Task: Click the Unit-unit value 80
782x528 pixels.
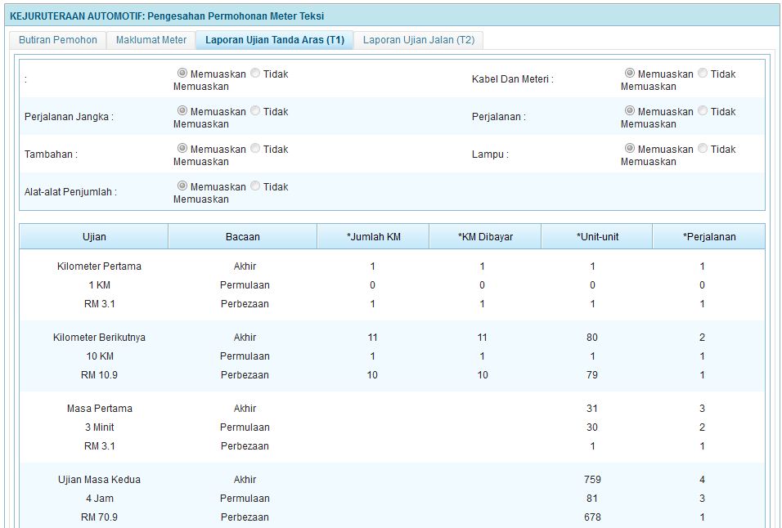Action: 592,338
